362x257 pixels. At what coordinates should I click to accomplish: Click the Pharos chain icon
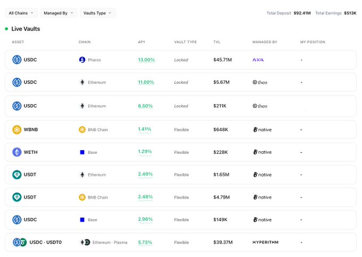pos(82,60)
